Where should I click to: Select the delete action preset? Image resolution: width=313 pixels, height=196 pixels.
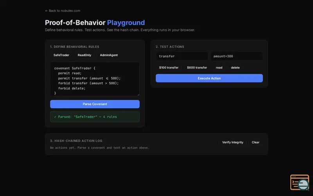(235, 67)
